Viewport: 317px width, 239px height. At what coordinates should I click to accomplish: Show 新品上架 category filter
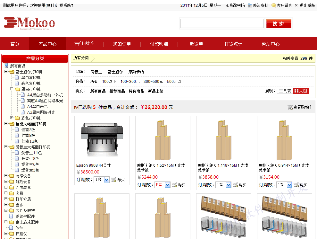pyautogui.click(x=155, y=91)
